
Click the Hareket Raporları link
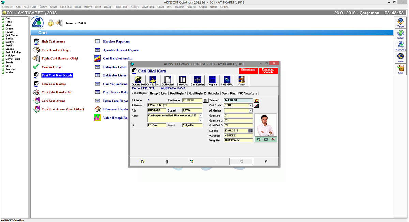116,42
